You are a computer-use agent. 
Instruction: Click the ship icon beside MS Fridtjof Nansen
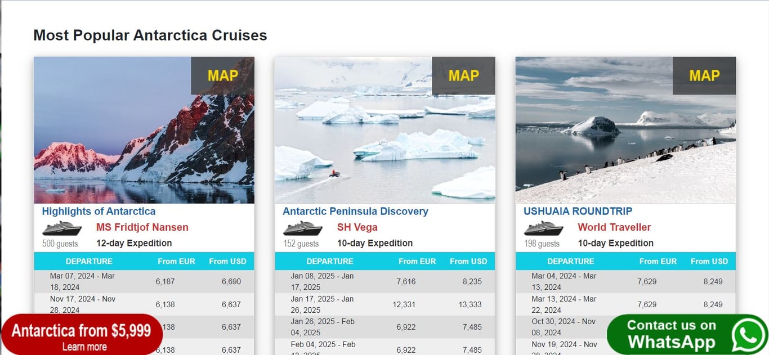tap(62, 228)
